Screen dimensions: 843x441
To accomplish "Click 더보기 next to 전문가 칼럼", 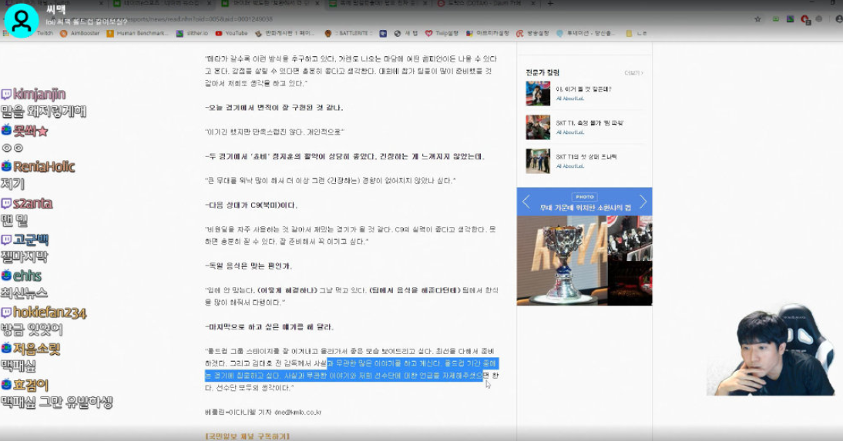I will click(x=633, y=73).
